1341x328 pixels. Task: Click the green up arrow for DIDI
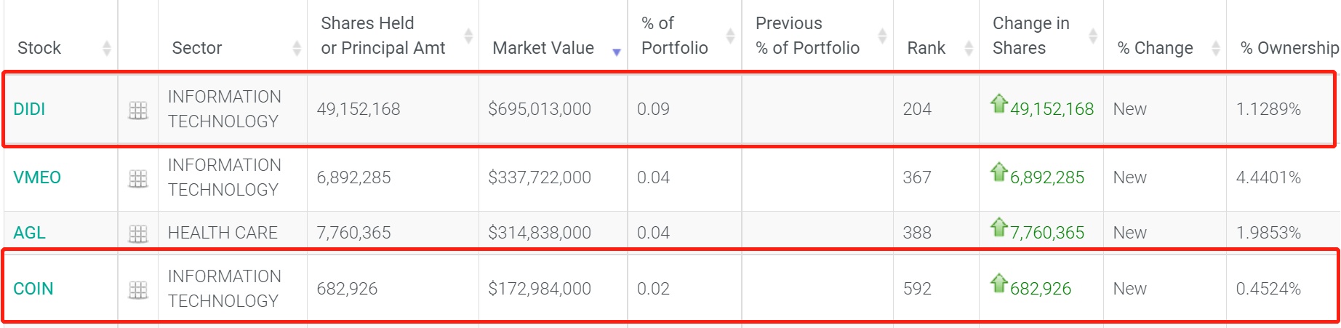tap(999, 104)
